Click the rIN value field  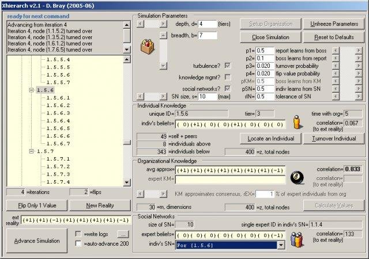coord(265,96)
